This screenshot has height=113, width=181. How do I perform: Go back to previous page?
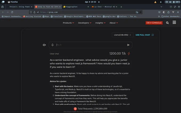(3, 12)
